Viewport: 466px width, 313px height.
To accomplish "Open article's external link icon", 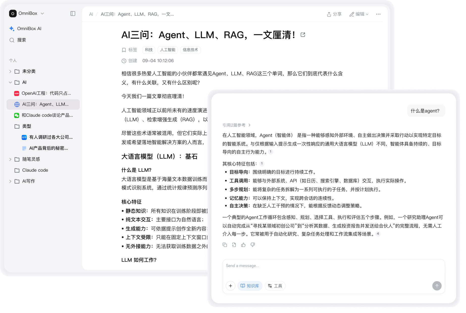I will click(303, 35).
